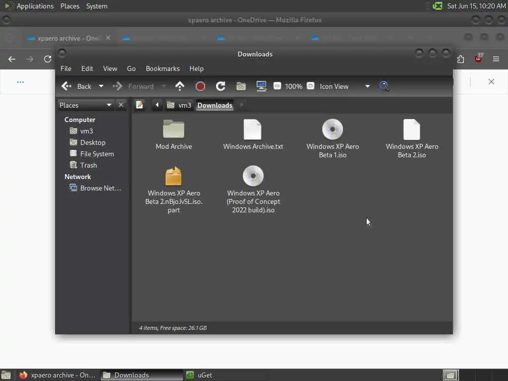Image resolution: width=508 pixels, height=381 pixels.
Task: Select the vm3 path bar button
Action: click(x=179, y=105)
